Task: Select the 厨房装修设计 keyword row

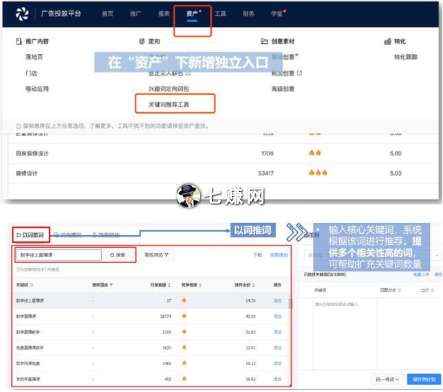Action: [x=223, y=153]
